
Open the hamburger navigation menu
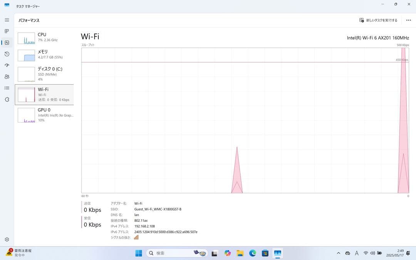point(7,20)
